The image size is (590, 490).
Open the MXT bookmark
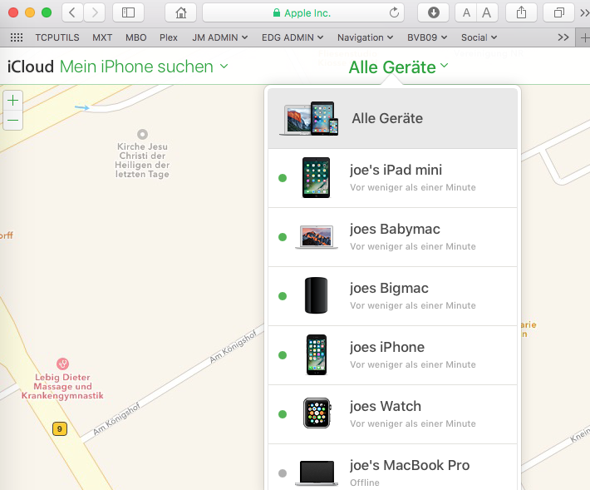[102, 37]
